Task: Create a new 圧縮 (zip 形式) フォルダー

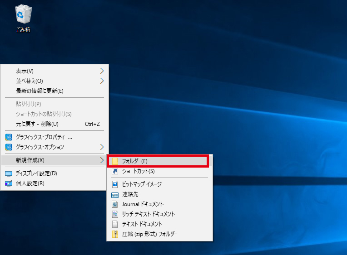Action: [159, 234]
